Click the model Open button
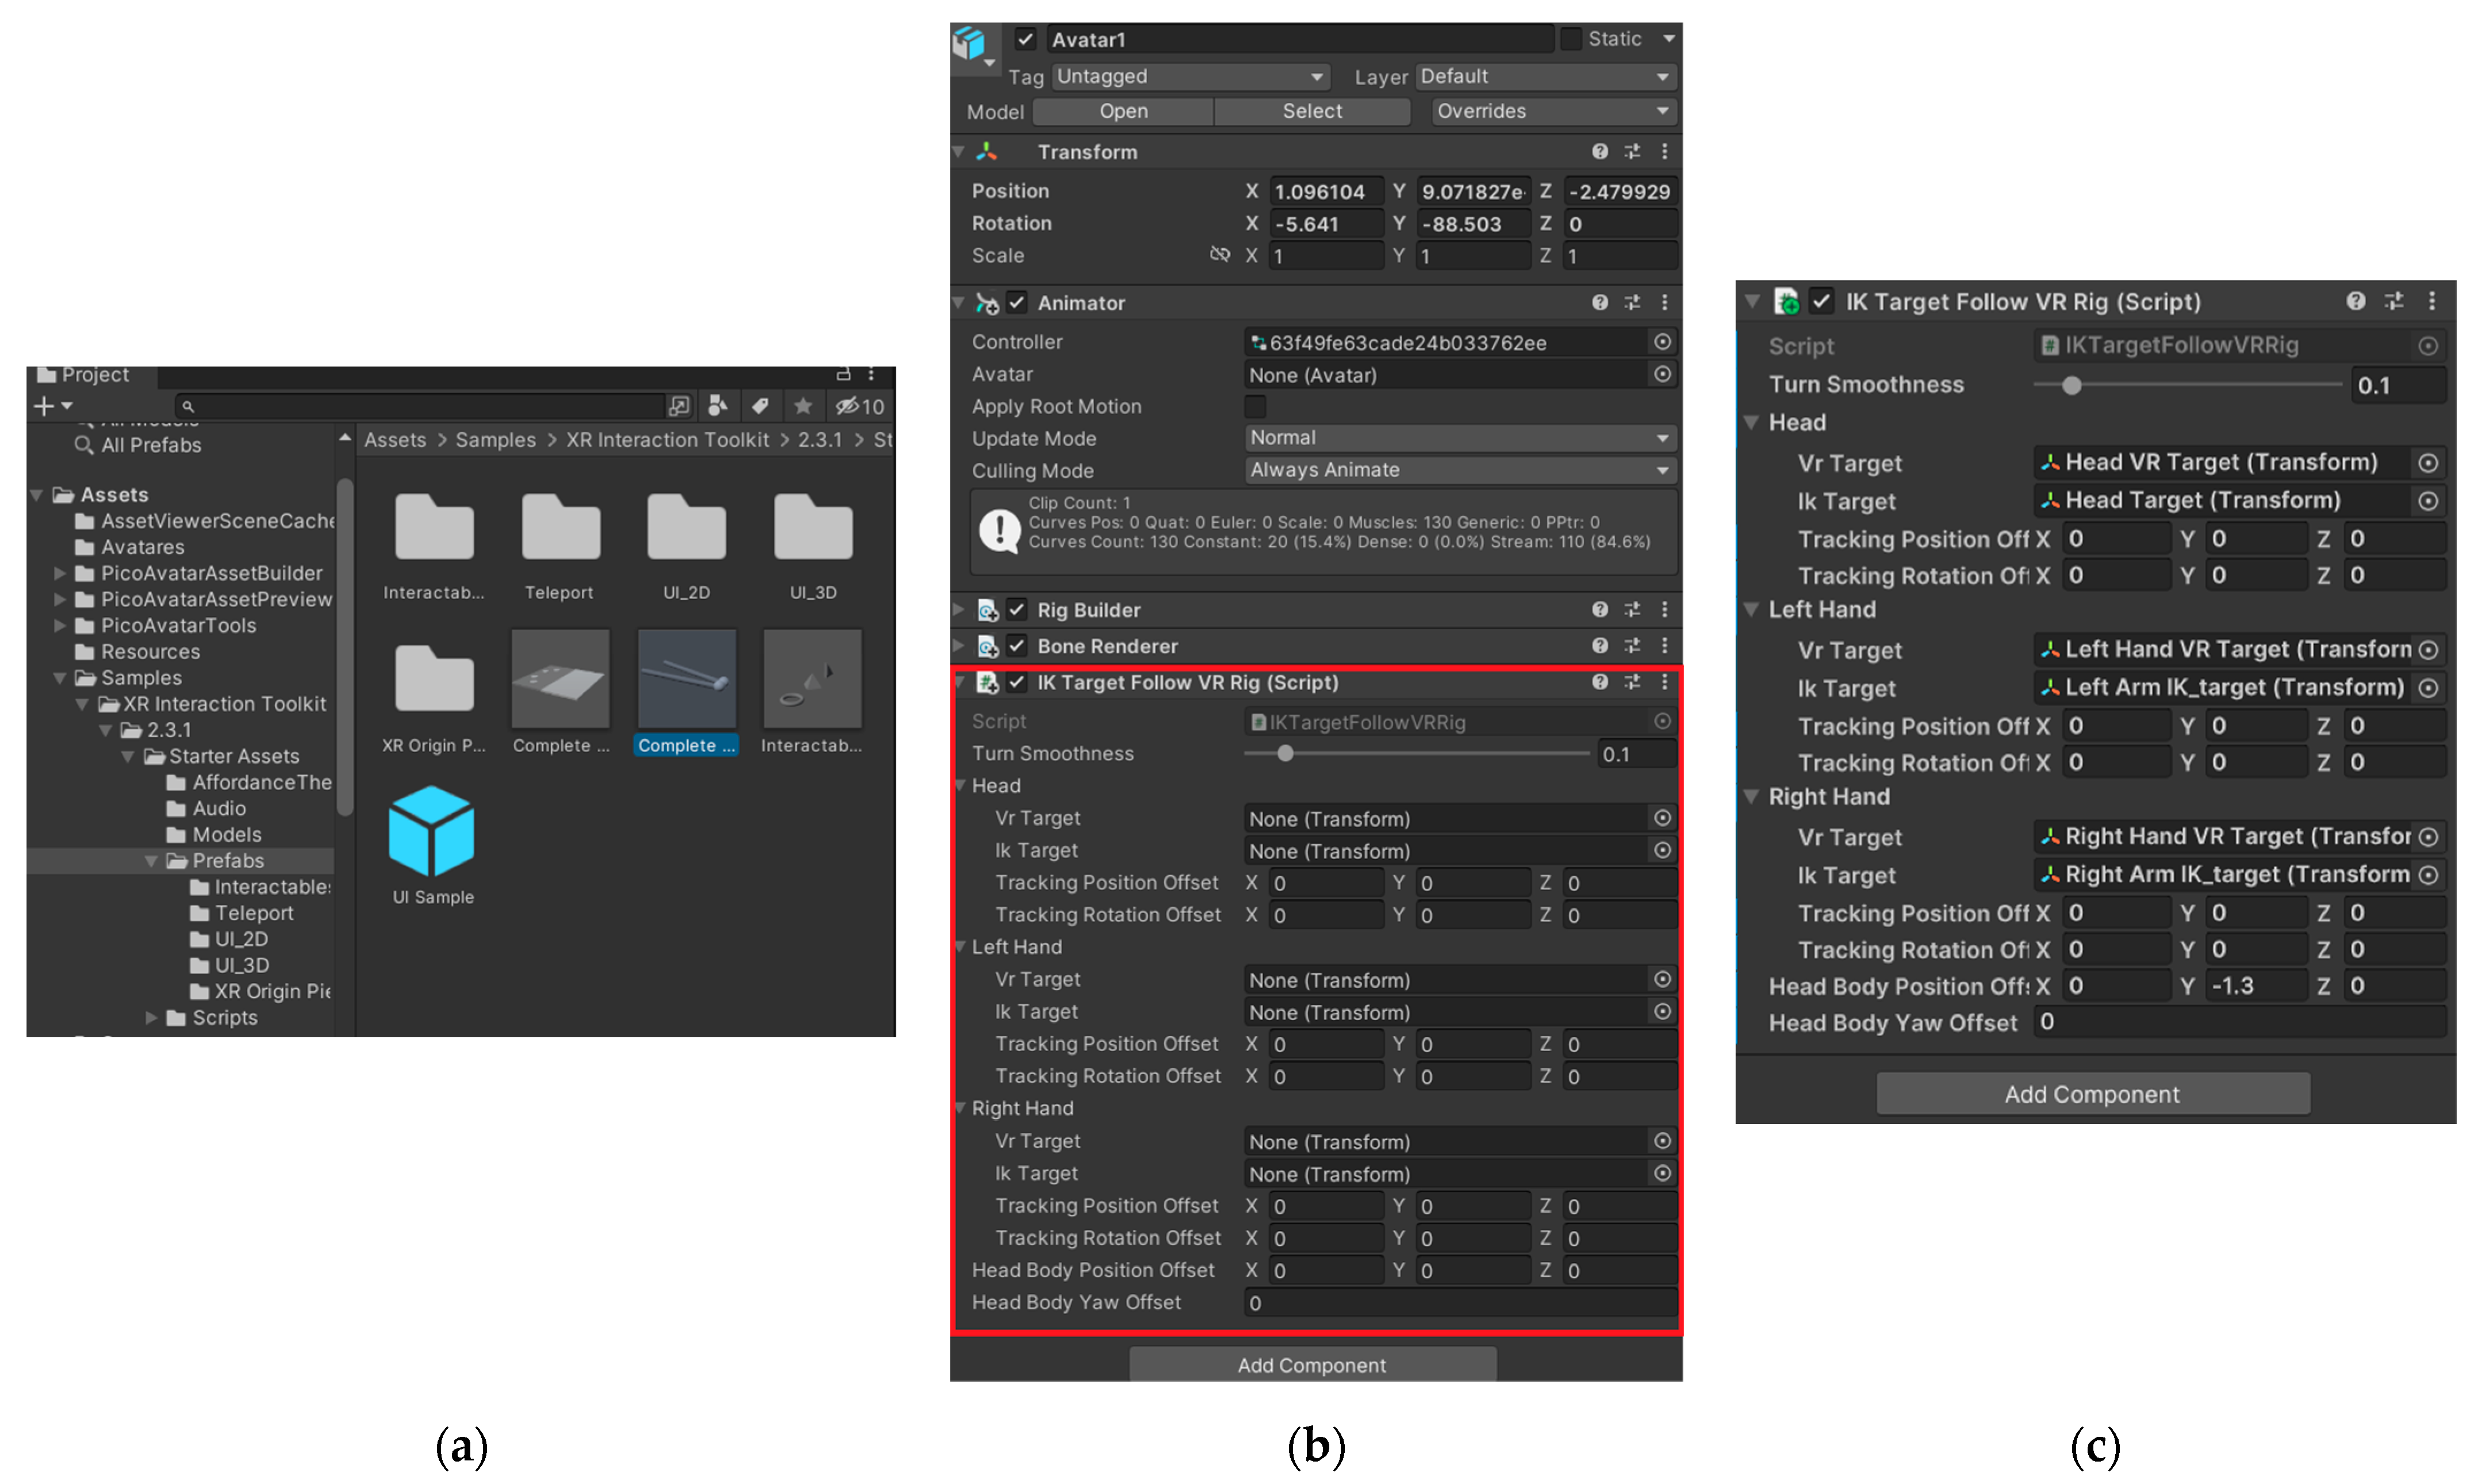Screen dimensions: 2478x1484 [x=1123, y=112]
